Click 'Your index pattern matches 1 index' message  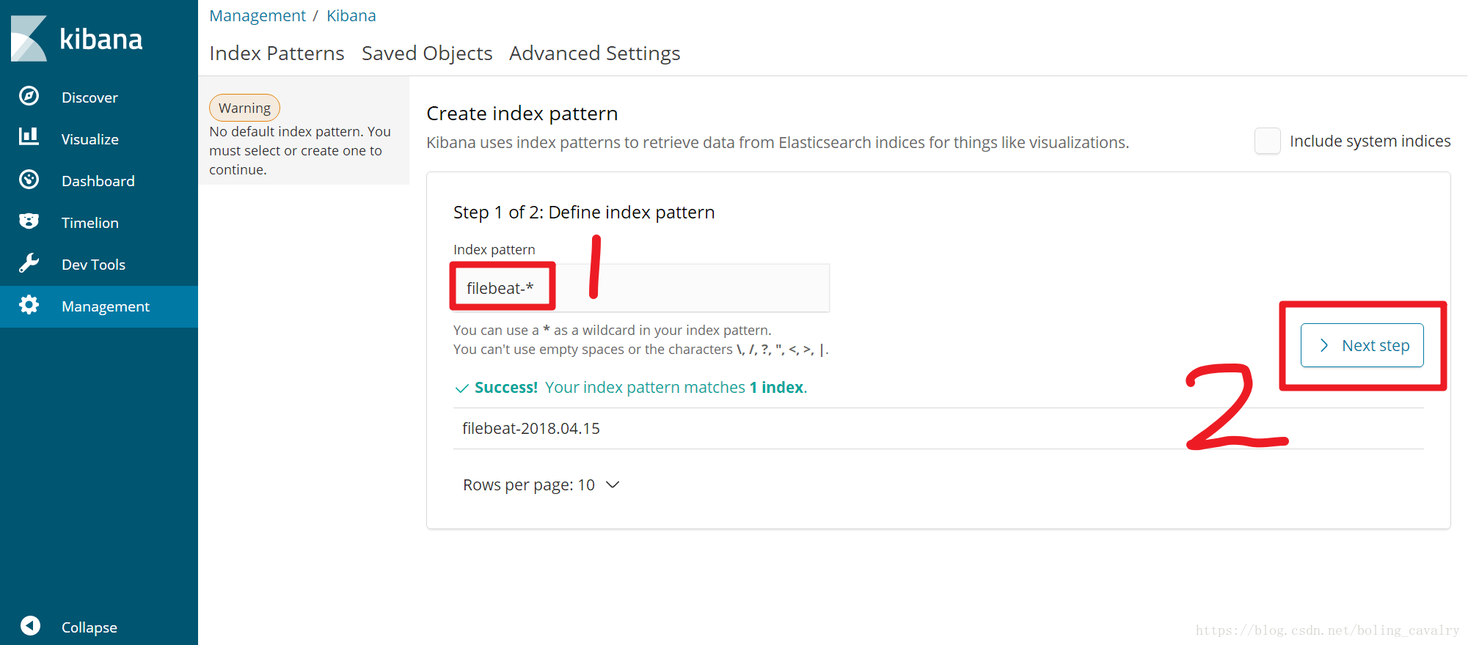[x=676, y=388]
